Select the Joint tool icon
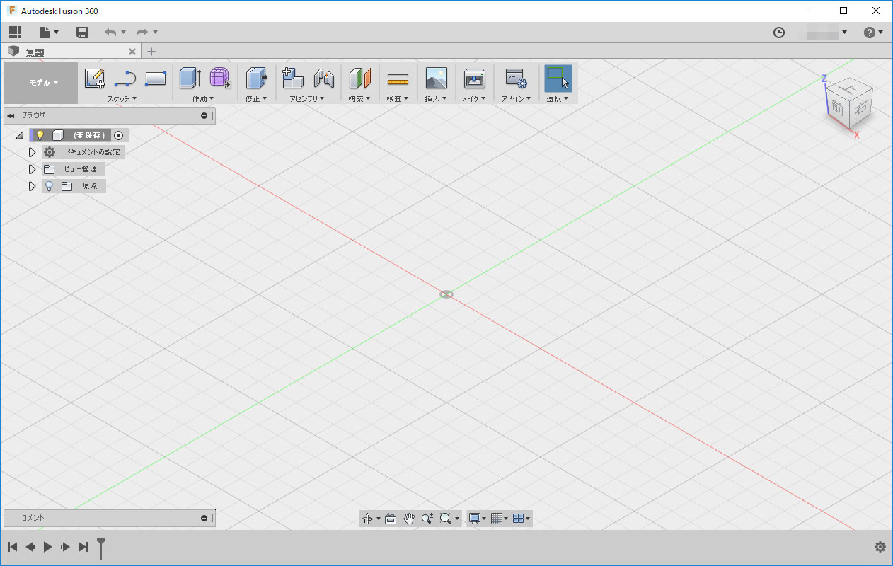Viewport: 893px width, 566px height. pos(323,78)
